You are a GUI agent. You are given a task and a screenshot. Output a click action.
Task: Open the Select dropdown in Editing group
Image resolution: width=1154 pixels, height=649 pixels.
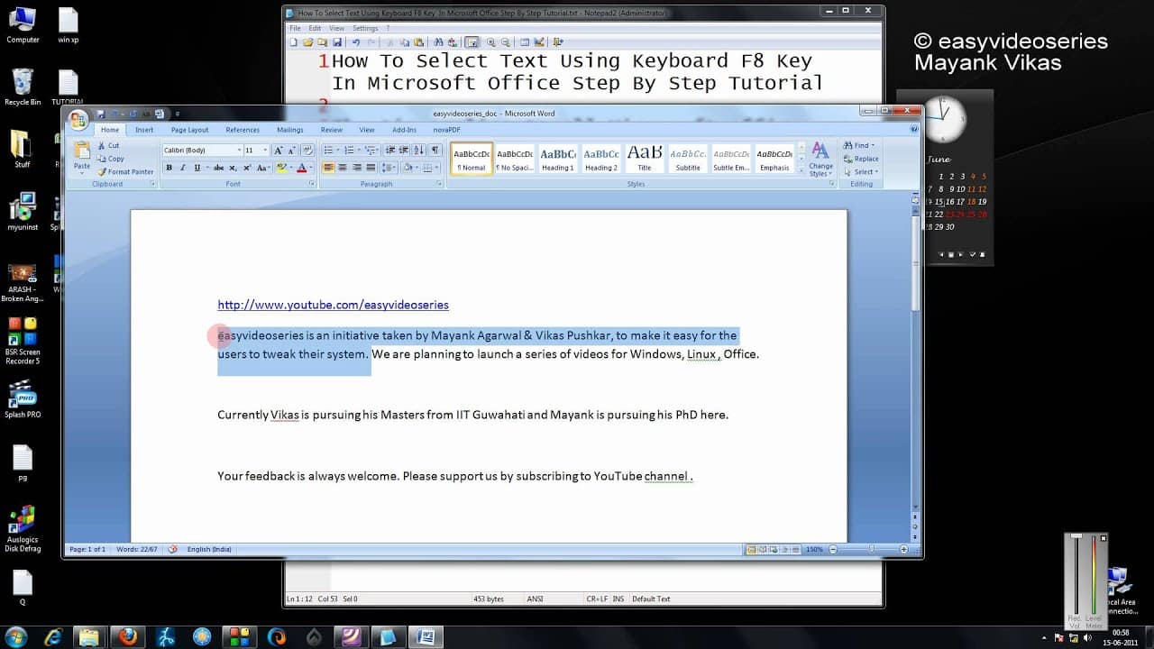tap(861, 172)
